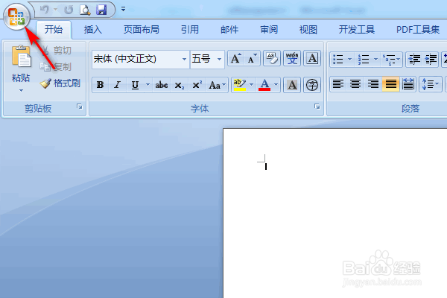Click the 剪切 cut button
Screen dimensions: 447x298
pyautogui.click(x=57, y=50)
